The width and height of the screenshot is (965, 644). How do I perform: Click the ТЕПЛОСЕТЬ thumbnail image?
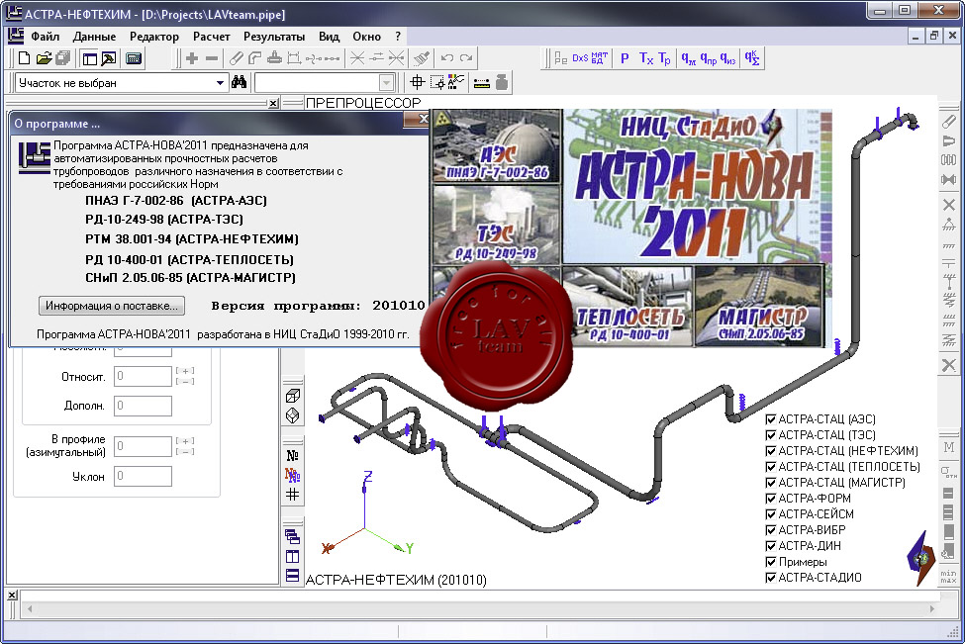pyautogui.click(x=627, y=306)
